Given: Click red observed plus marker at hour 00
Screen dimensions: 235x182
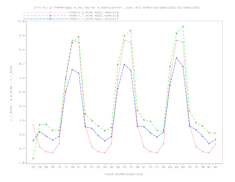Looking at the screenshot, I should pos(33,125).
